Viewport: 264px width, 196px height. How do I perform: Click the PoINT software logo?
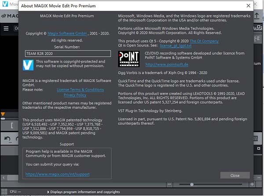point(129,59)
